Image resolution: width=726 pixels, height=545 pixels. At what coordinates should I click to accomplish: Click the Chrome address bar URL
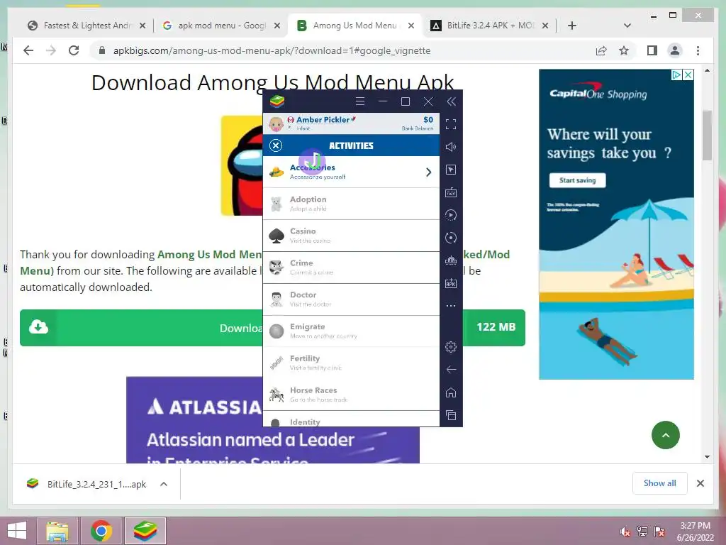pyautogui.click(x=272, y=50)
